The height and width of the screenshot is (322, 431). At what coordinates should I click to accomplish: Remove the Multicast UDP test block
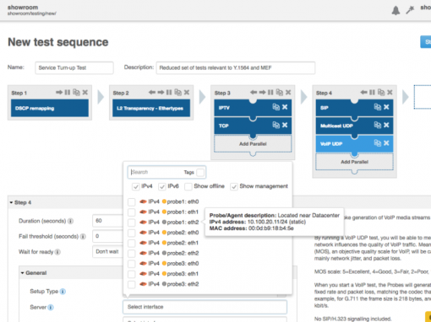coord(386,125)
